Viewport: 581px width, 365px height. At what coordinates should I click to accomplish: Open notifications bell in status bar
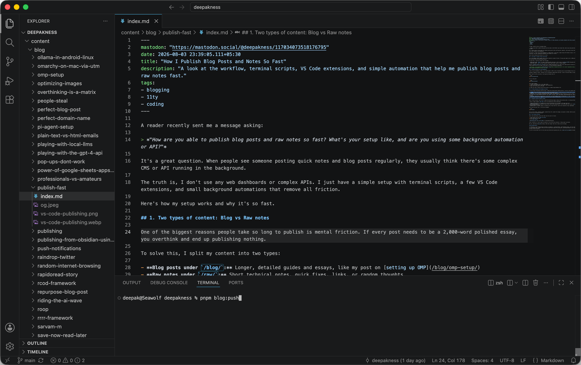574,360
